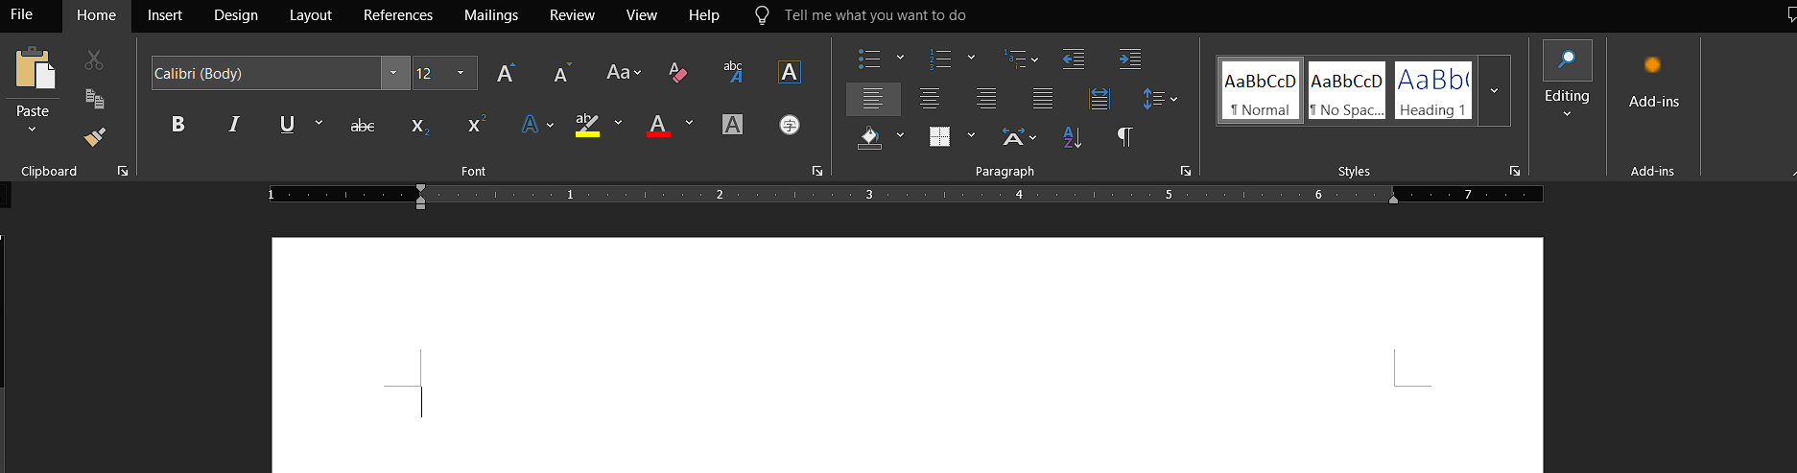Switch to the Layout tab

point(311,15)
